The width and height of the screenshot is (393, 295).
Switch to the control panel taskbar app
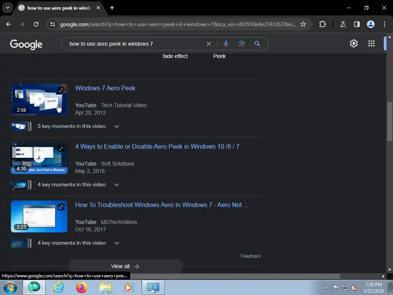pyautogui.click(x=153, y=287)
